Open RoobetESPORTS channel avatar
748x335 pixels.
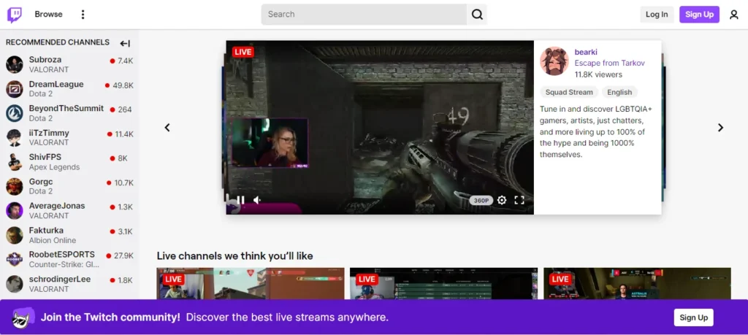[15, 259]
